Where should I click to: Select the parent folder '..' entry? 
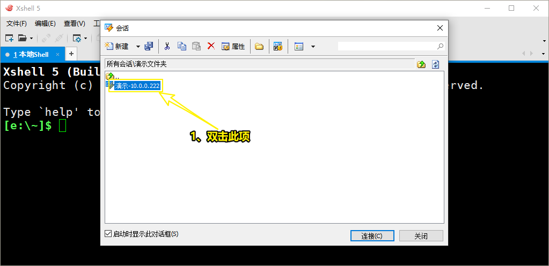(x=112, y=76)
